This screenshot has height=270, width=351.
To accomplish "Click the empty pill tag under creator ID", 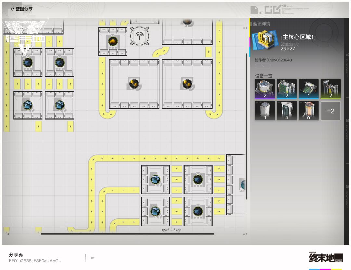I will click(264, 66).
